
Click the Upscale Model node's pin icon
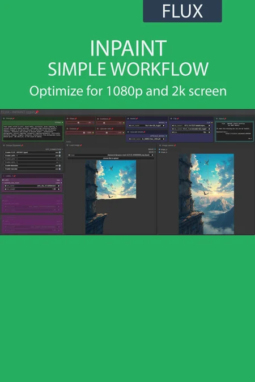click(x=144, y=132)
